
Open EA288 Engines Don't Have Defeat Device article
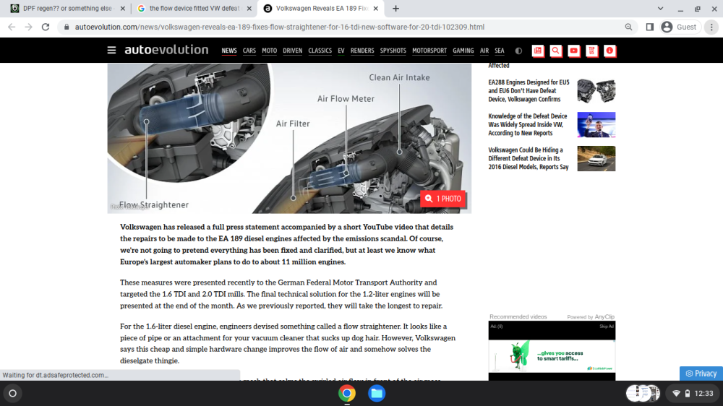pyautogui.click(x=529, y=91)
